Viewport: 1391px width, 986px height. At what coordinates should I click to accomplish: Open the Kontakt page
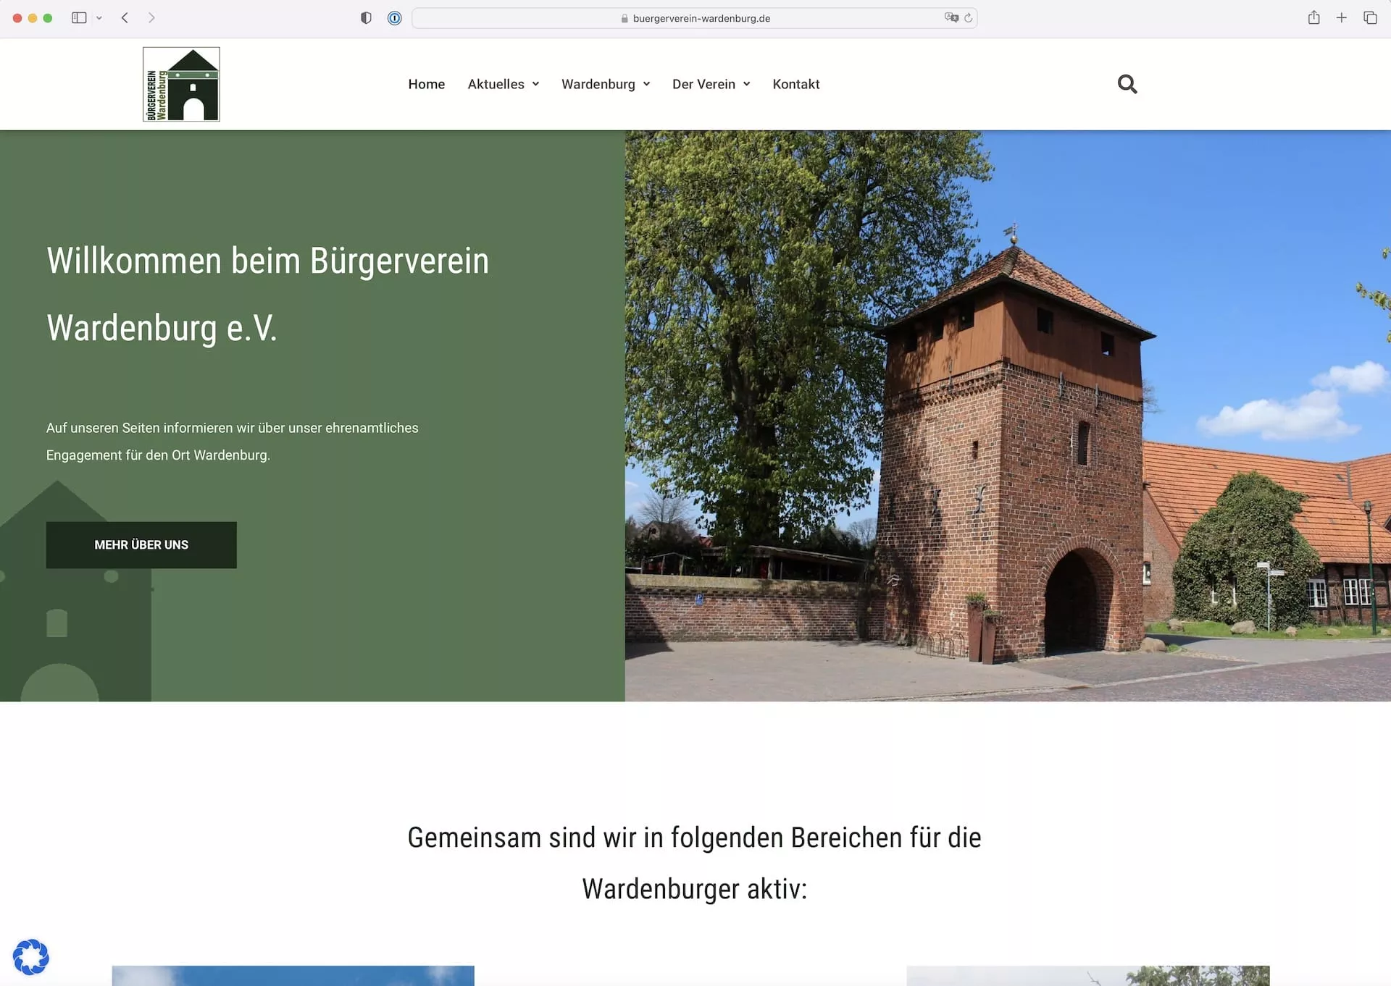795,84
